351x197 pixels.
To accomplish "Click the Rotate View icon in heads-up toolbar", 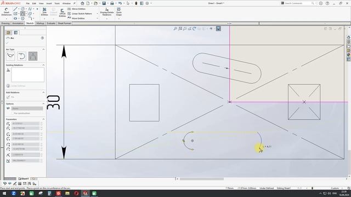I will 194,28.
